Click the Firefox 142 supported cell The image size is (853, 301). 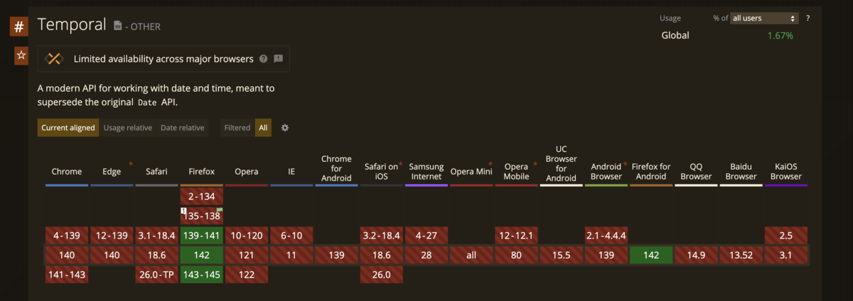[202, 255]
